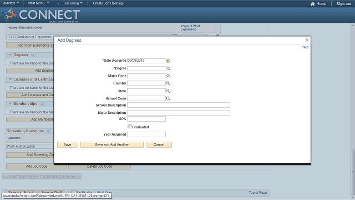The width and height of the screenshot is (355, 200).
Task: Focus the Degree input field
Action: [x=146, y=68]
